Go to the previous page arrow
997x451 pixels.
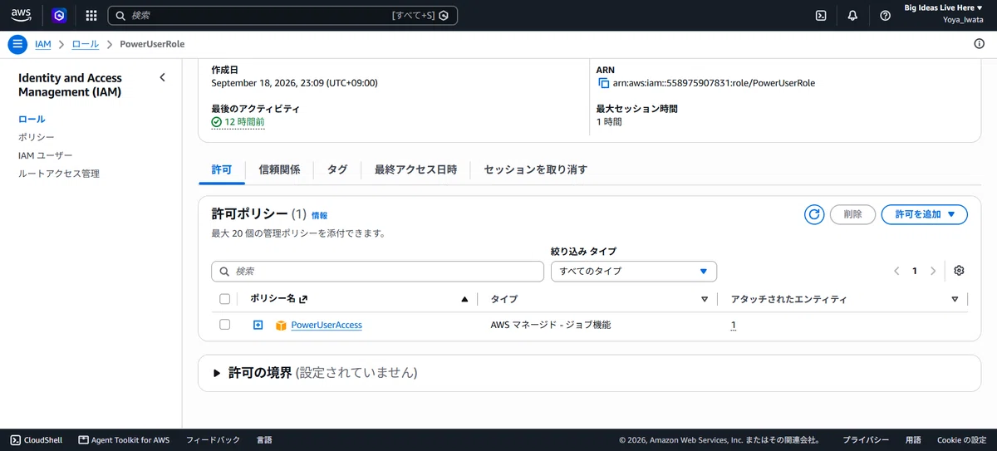point(896,271)
